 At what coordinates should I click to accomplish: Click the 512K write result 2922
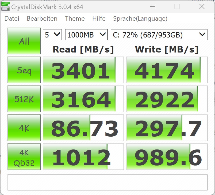pos(167,99)
